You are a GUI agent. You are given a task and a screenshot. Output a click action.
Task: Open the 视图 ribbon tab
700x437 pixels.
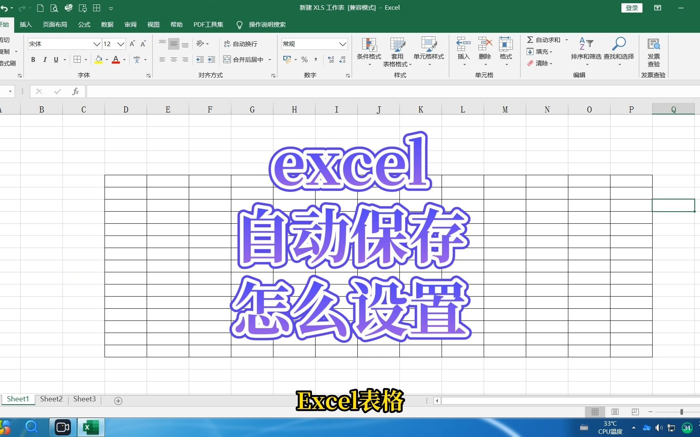click(x=153, y=24)
